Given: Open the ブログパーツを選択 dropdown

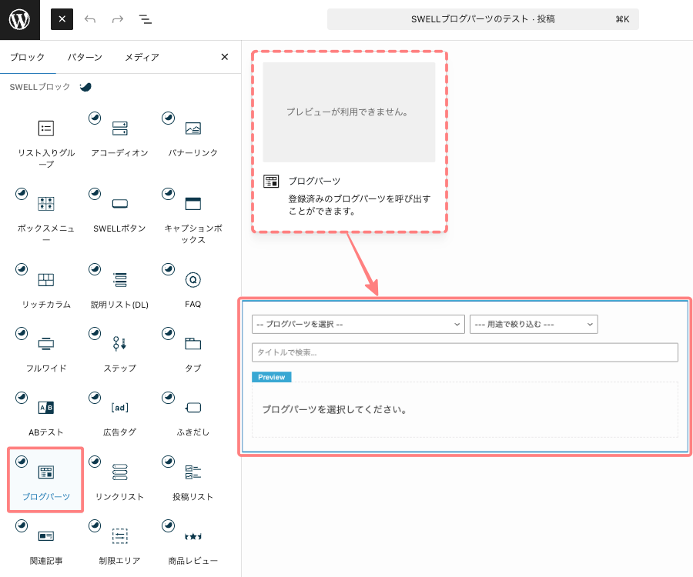Looking at the screenshot, I should [x=358, y=325].
